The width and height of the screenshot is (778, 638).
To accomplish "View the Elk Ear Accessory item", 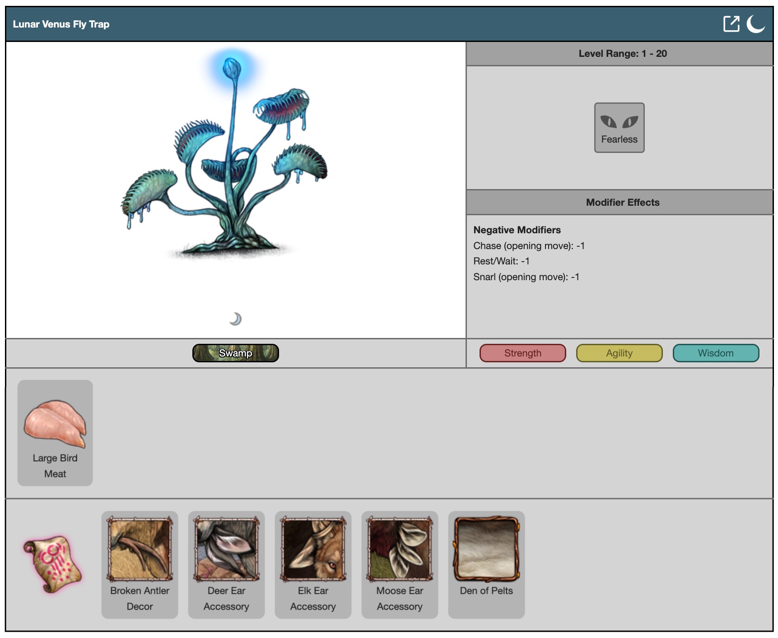I will pos(313,564).
